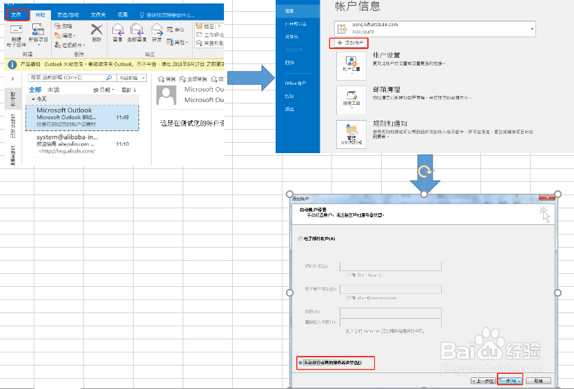This screenshot has height=389, width=574.
Task: Toggle the 最新 sort order arrow
Action: [129, 90]
